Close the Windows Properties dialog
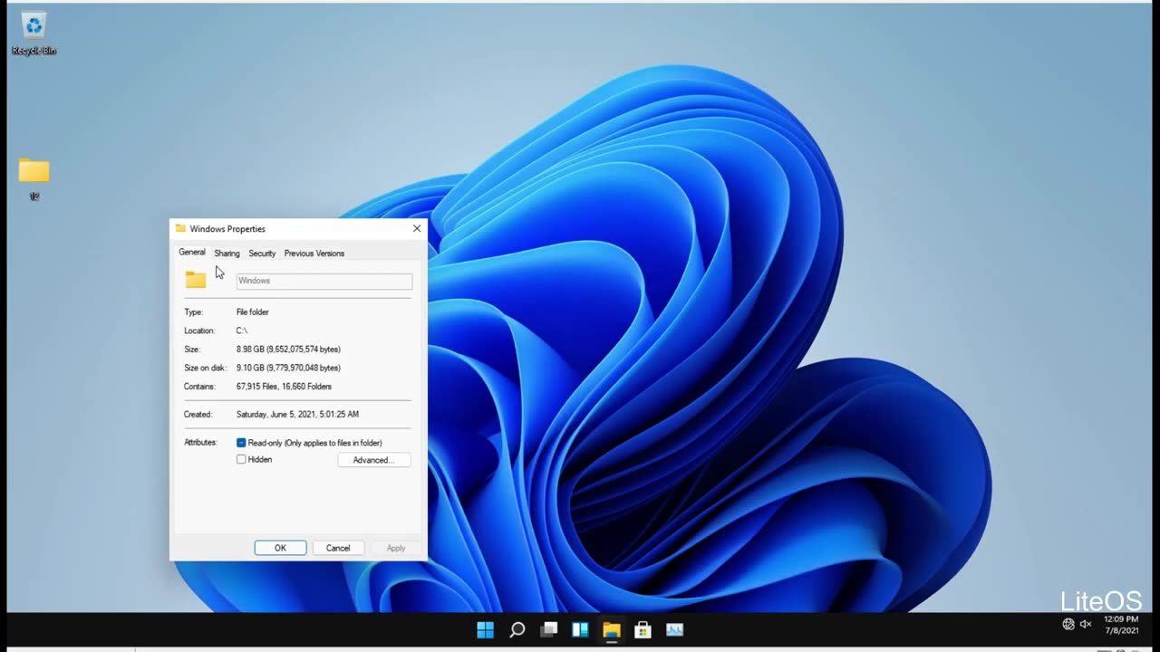The width and height of the screenshot is (1160, 652). tap(417, 228)
